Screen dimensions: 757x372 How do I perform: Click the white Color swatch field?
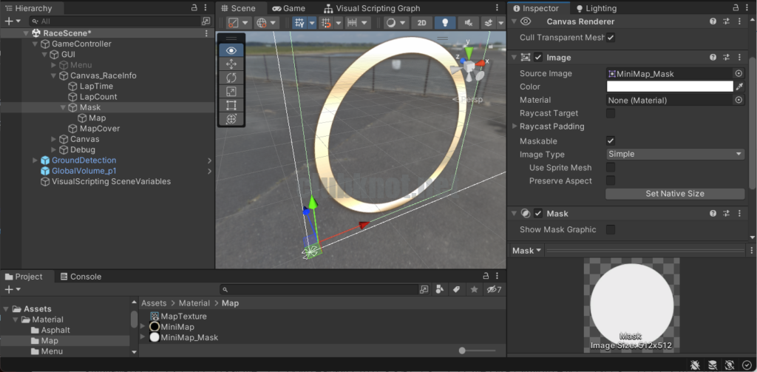tap(669, 87)
